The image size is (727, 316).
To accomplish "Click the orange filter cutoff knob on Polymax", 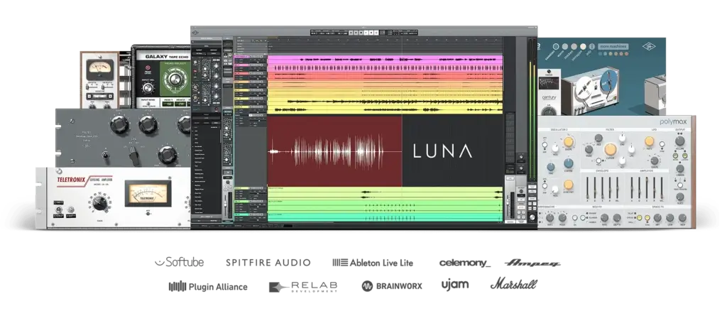I will click(x=610, y=149).
